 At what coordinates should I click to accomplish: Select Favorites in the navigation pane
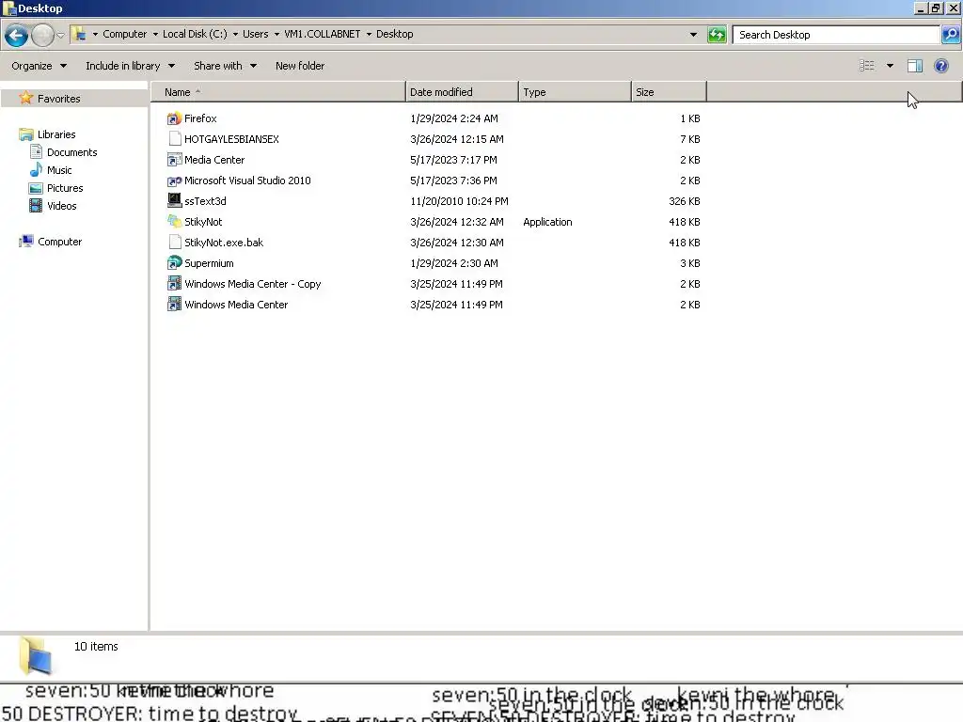59,98
